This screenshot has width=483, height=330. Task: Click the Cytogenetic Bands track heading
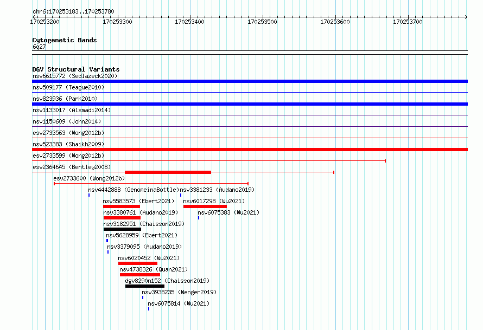click(x=65, y=40)
